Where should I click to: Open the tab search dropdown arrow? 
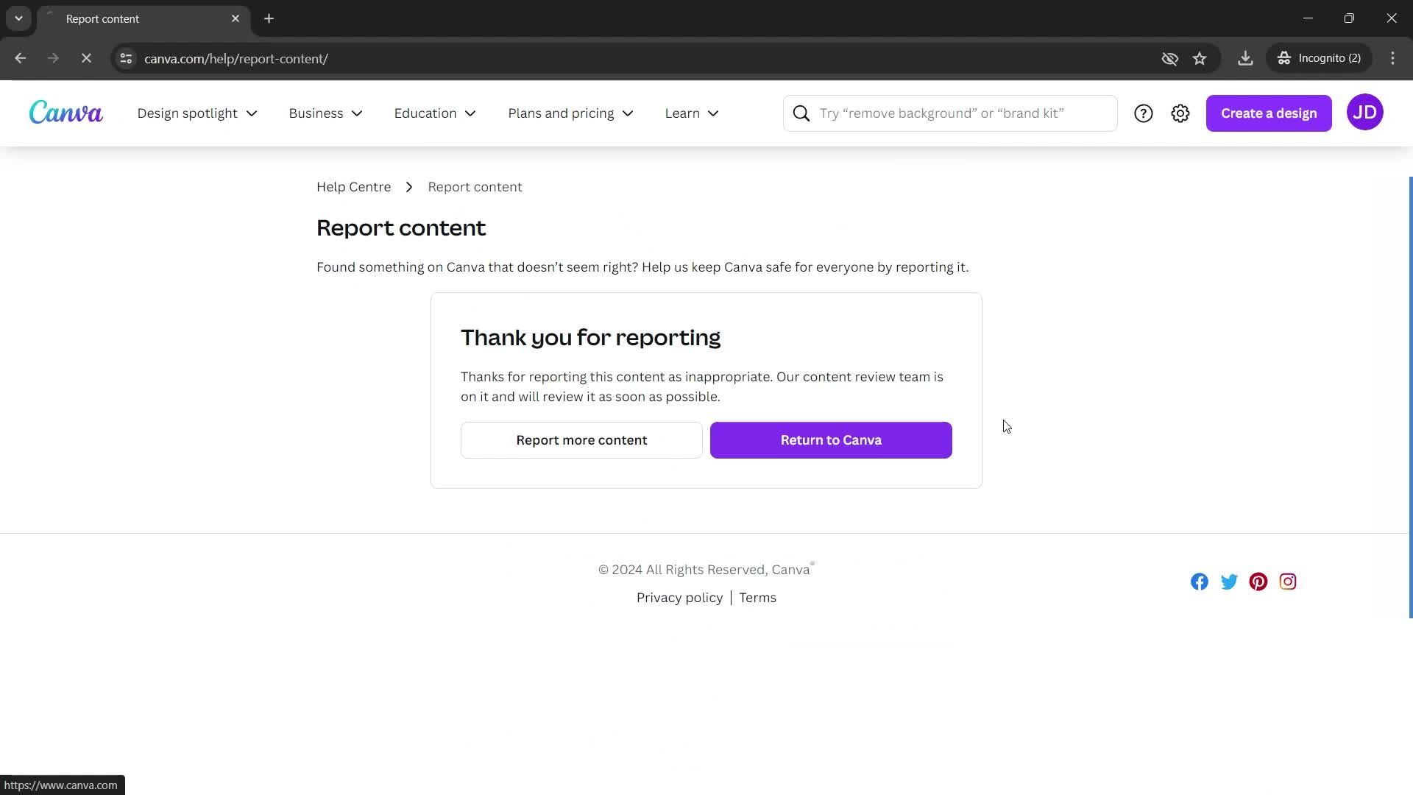[18, 18]
